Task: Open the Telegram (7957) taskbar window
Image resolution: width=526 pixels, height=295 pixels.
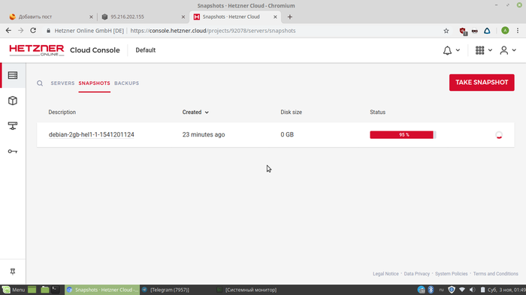Action: point(165,290)
